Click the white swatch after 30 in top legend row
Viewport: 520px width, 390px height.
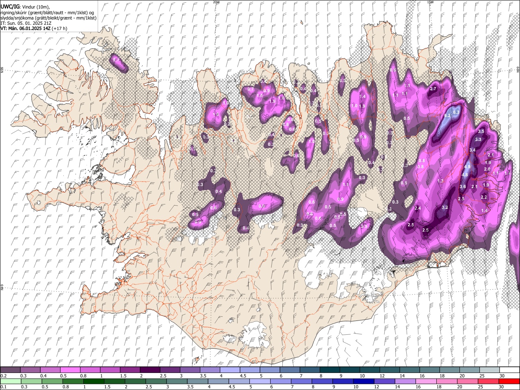pos(509,370)
